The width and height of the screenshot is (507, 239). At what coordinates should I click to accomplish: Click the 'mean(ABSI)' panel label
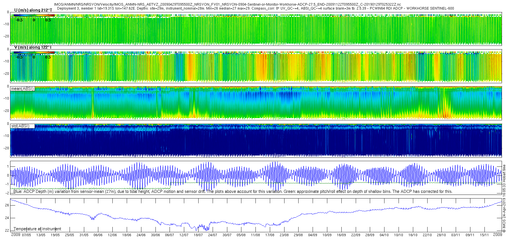[22, 89]
